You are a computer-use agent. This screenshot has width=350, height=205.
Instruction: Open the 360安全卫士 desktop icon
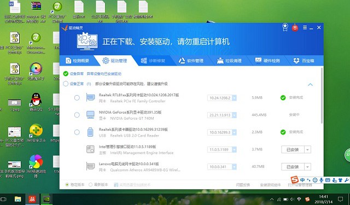36,133
